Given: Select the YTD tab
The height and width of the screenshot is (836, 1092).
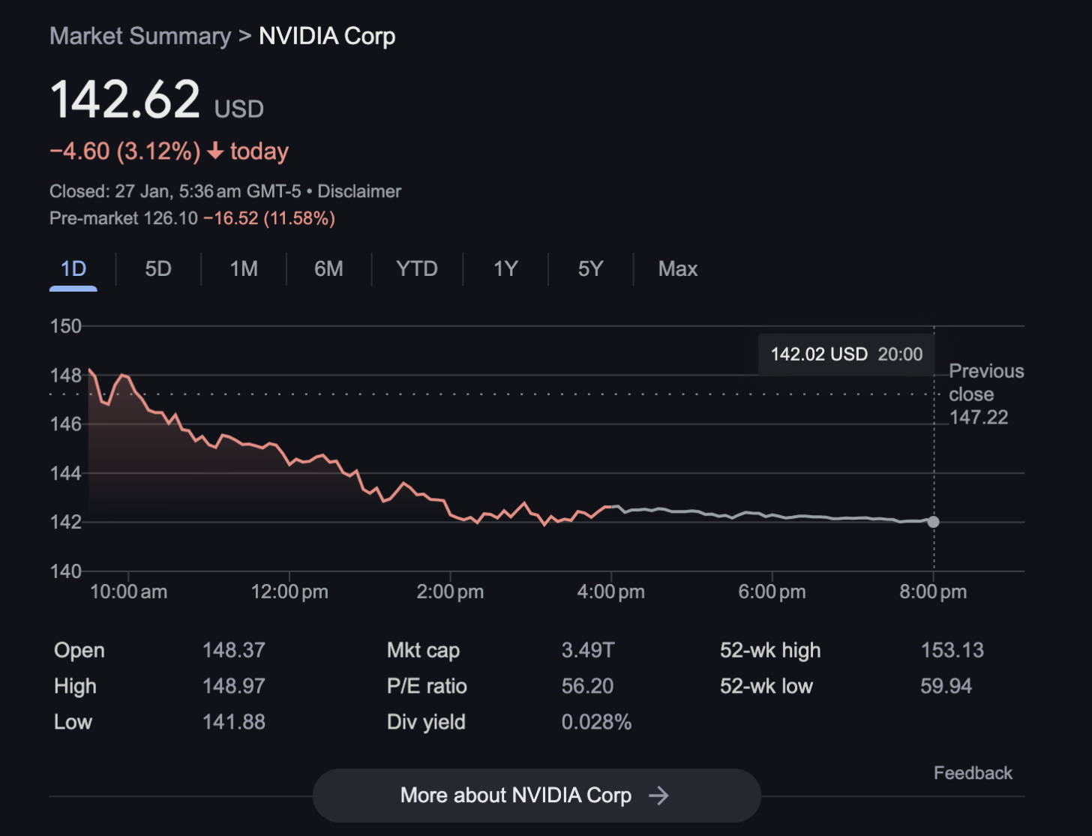Looking at the screenshot, I should pos(417,269).
